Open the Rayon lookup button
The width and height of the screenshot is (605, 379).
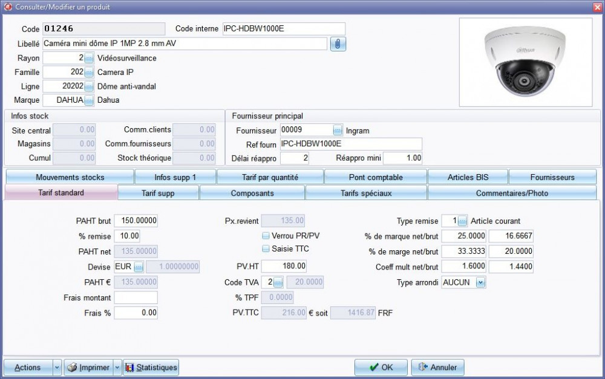coord(89,58)
